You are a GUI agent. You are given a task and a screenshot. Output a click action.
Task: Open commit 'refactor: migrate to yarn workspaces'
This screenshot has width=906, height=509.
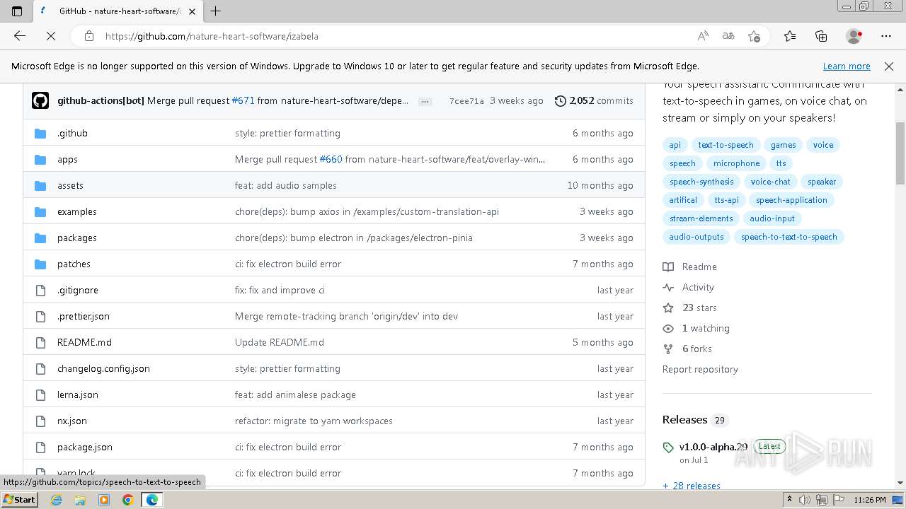pos(314,421)
